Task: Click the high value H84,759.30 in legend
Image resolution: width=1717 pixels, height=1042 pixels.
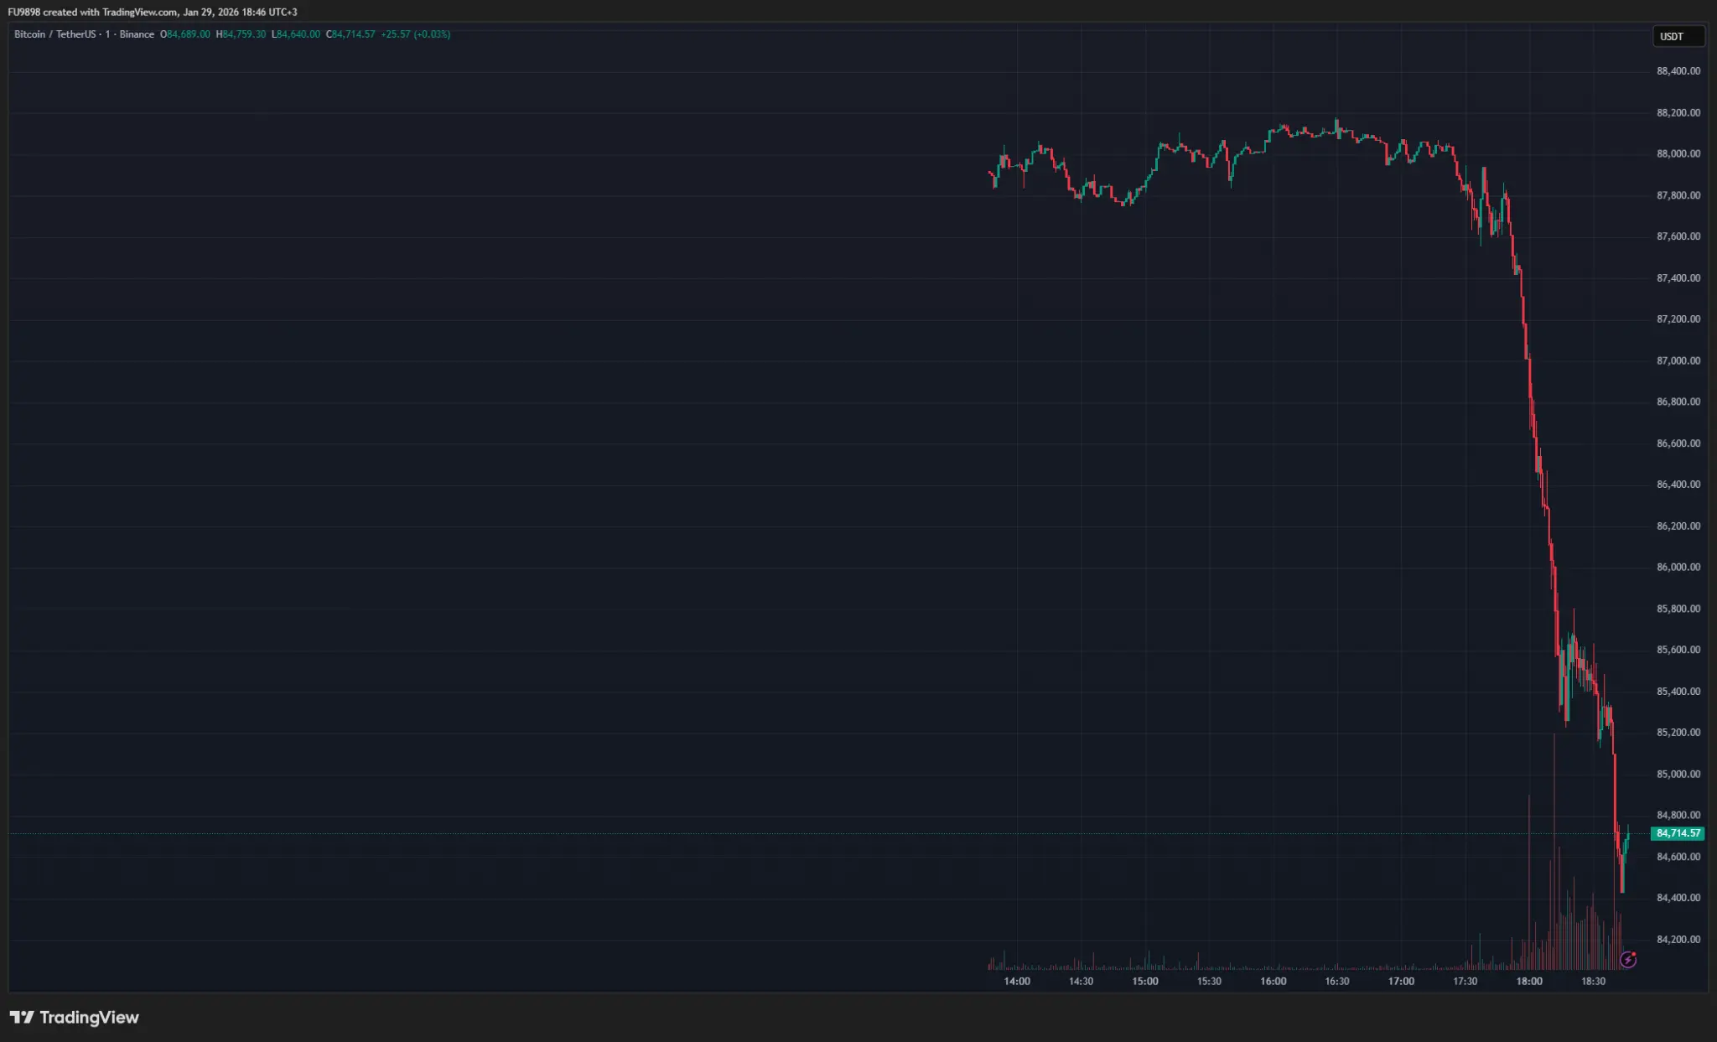Action: click(241, 34)
